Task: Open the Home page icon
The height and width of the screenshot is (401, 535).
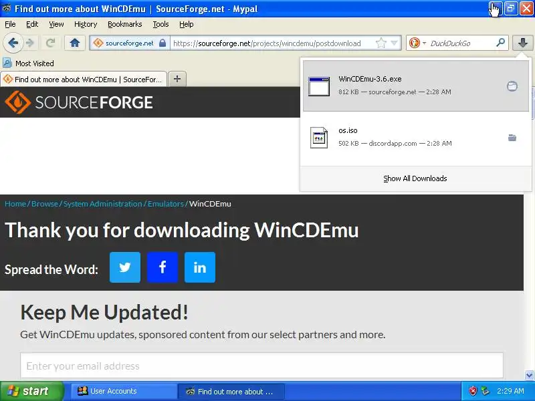Action: point(75,43)
